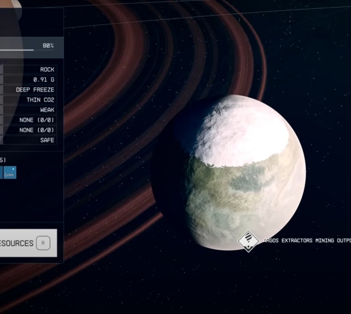The image size is (351, 314).
Task: Click the 80% survey value
Action: tap(48, 46)
